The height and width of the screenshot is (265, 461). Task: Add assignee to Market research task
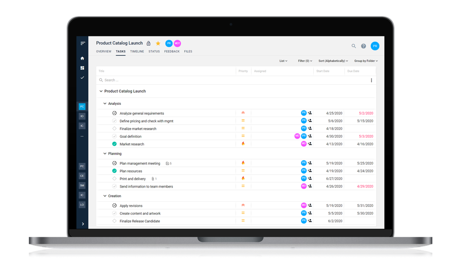(310, 144)
